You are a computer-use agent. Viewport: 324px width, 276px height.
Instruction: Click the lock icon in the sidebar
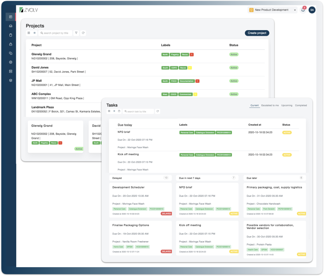tap(10, 44)
